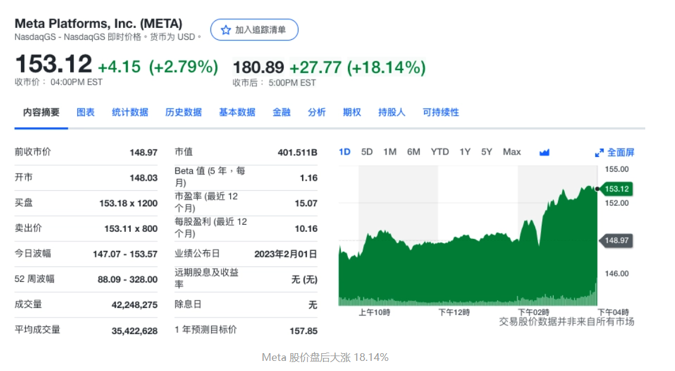Image resolution: width=675 pixels, height=371 pixels.
Task: Open the 统计数据 tab
Action: 130,112
